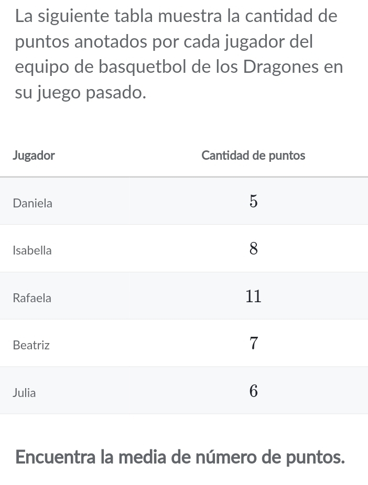368x485 pixels.
Task: Click the prompt 'Encuentra la media de número de puntos'
Action: tap(180, 457)
